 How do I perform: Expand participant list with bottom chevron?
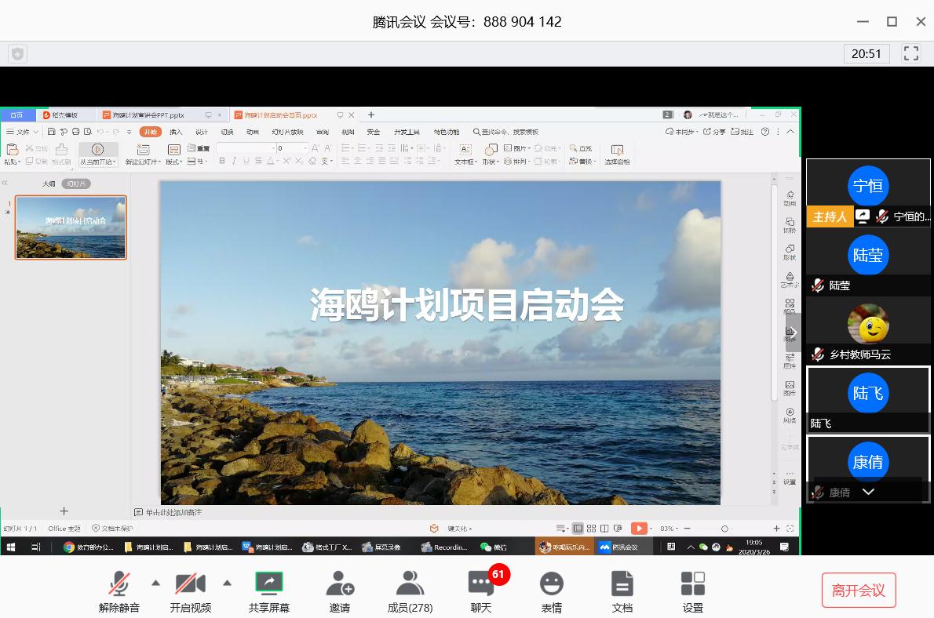pyautogui.click(x=868, y=492)
